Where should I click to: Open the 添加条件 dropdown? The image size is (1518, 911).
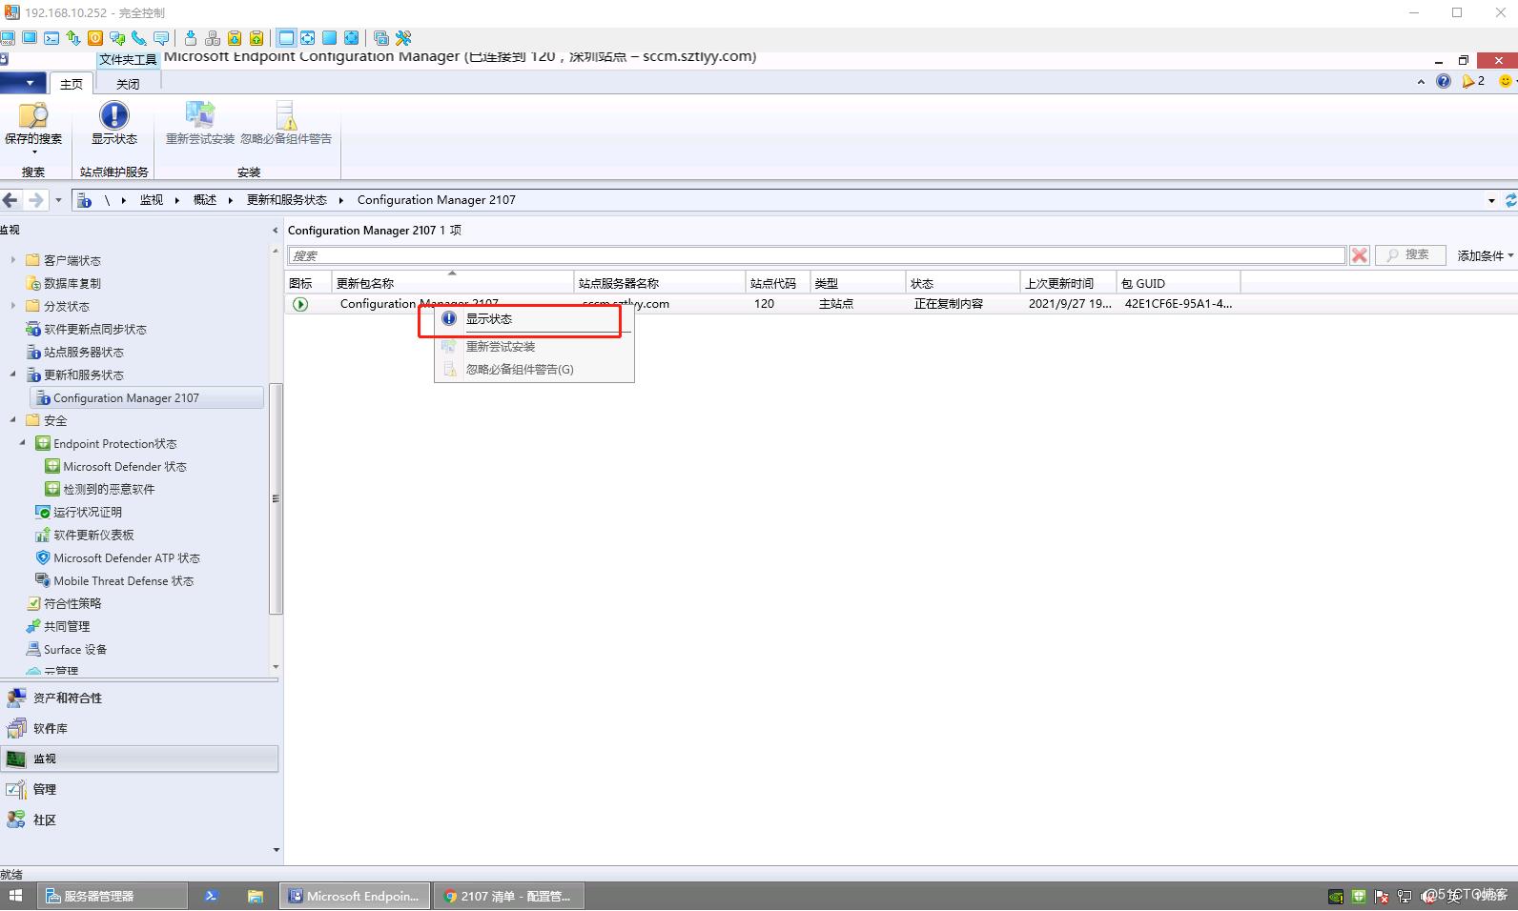tap(1485, 255)
